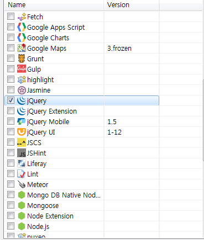
Task: Click the orange jQuery UI icon
Action: tap(22, 132)
